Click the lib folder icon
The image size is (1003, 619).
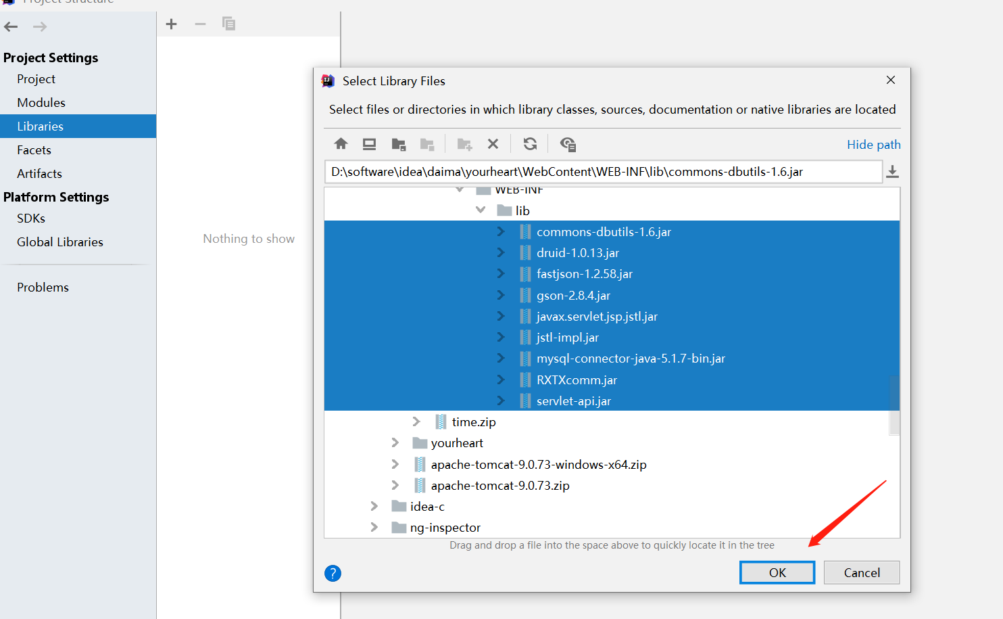click(504, 210)
